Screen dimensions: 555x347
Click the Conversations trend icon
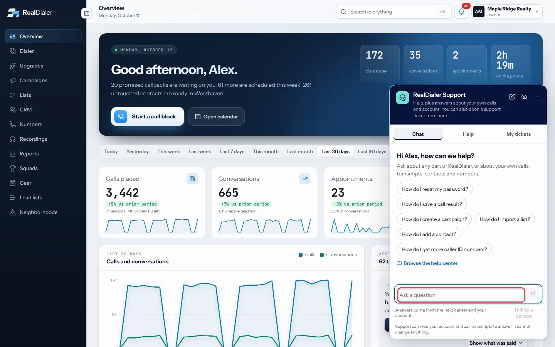coord(305,179)
